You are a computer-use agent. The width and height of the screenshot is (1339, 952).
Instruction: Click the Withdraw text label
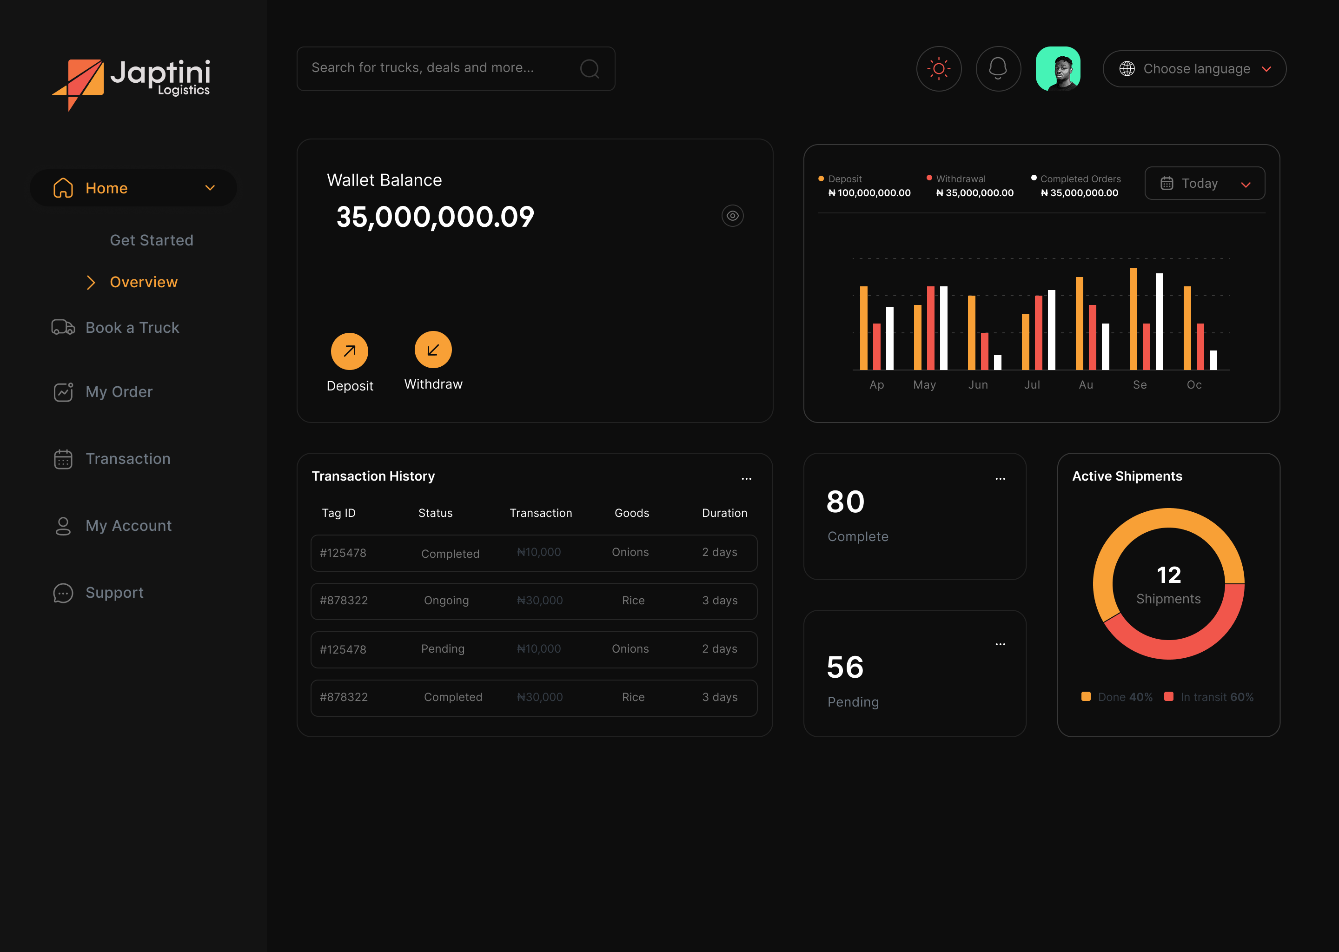[433, 384]
